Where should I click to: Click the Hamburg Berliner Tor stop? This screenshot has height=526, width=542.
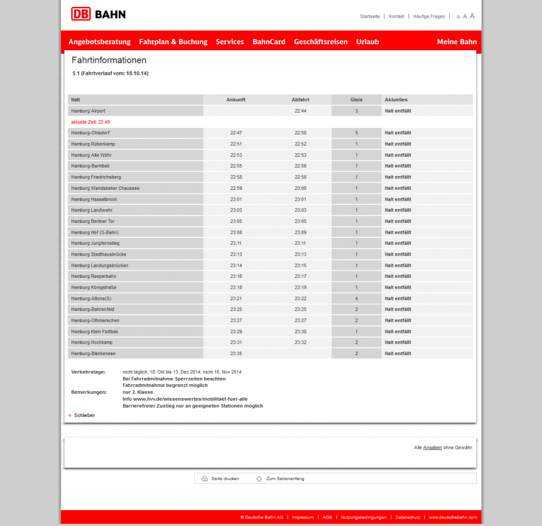[x=93, y=221]
